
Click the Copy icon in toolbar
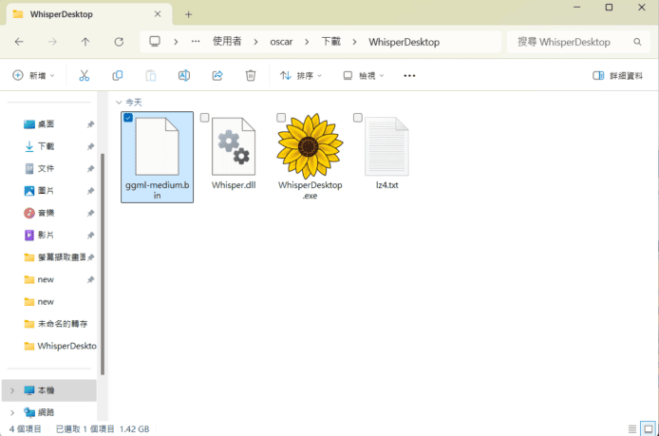coord(117,75)
